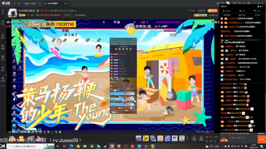Open Steam from taskbar

(x=105, y=146)
